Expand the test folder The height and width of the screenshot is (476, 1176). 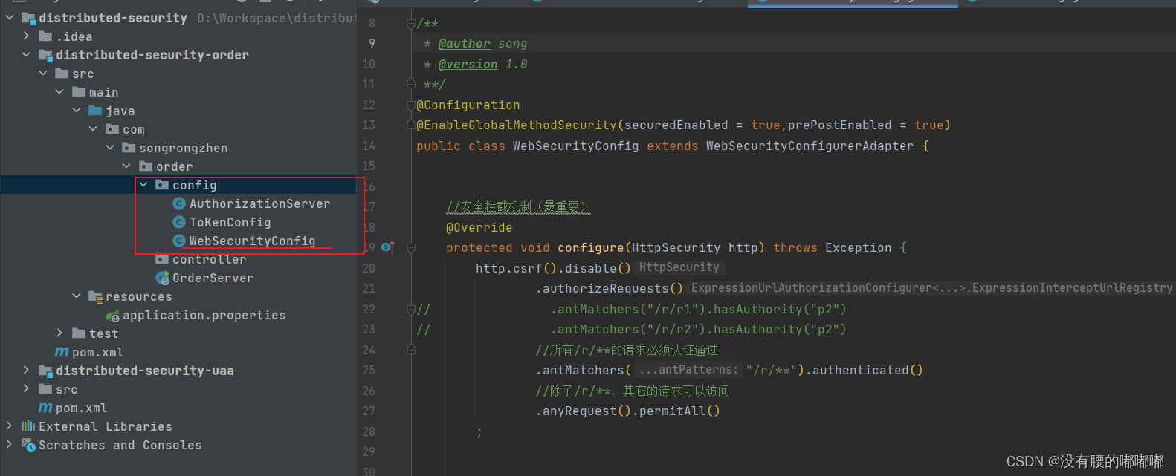coord(60,333)
